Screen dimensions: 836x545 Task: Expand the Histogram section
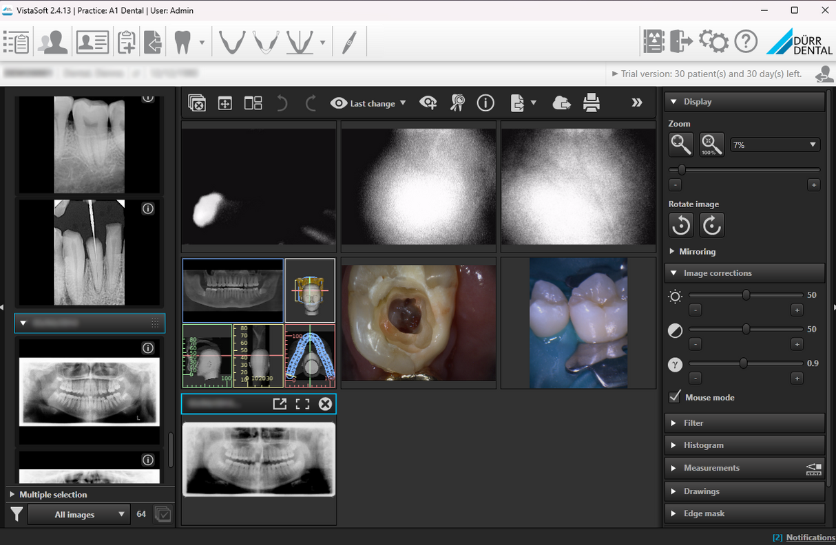pos(703,445)
